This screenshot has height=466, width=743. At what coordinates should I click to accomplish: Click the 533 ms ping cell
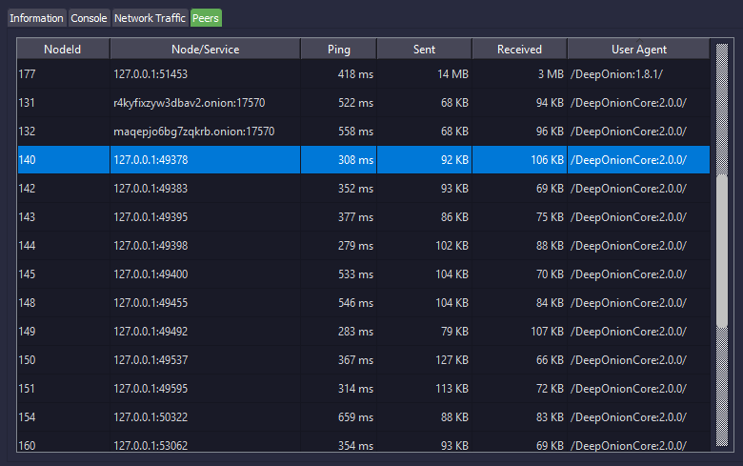pyautogui.click(x=339, y=274)
